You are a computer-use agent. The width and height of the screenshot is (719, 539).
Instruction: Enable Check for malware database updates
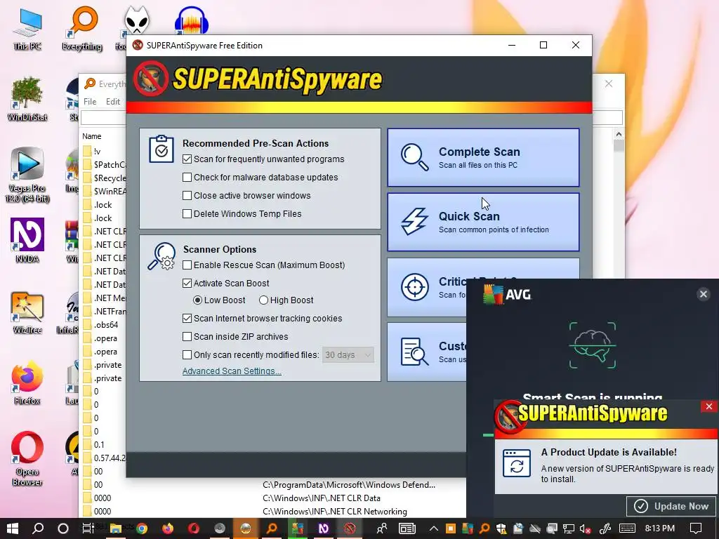(187, 178)
